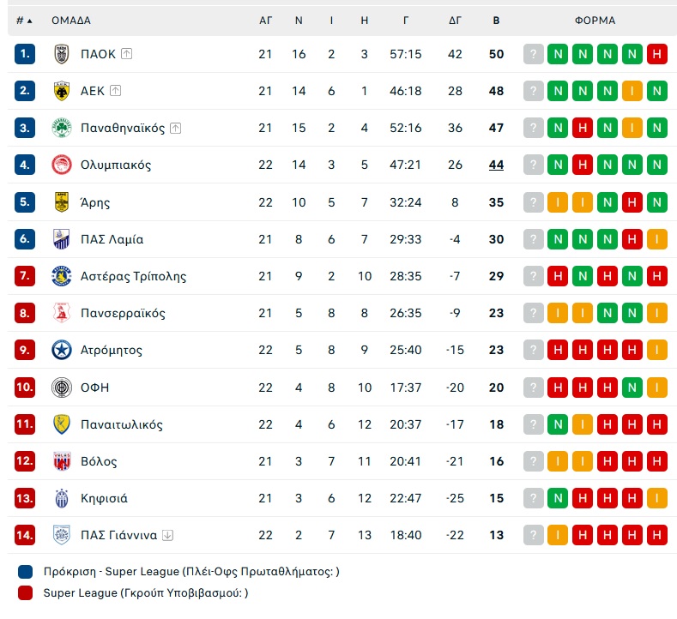
Task: Click relegation arrow icon beside ΠΑΣ Γιάννινα
Action: (x=167, y=535)
